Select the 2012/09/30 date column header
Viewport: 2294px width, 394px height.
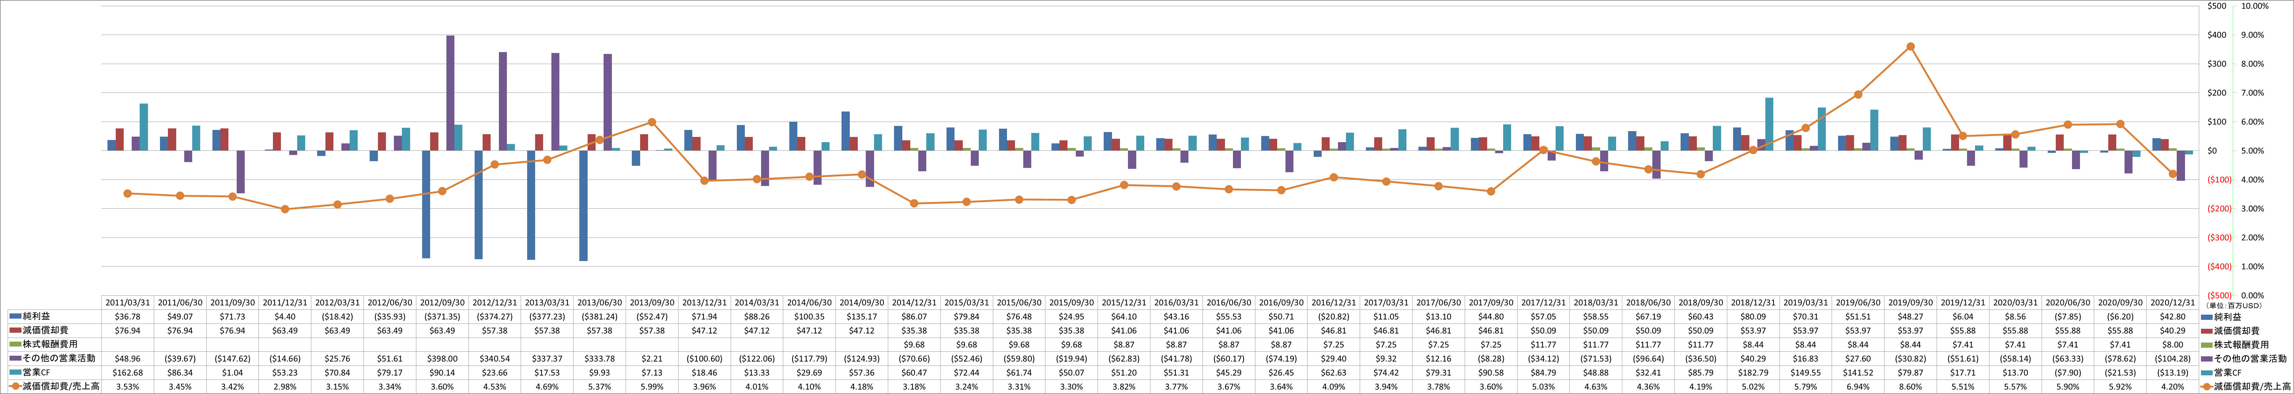(443, 302)
